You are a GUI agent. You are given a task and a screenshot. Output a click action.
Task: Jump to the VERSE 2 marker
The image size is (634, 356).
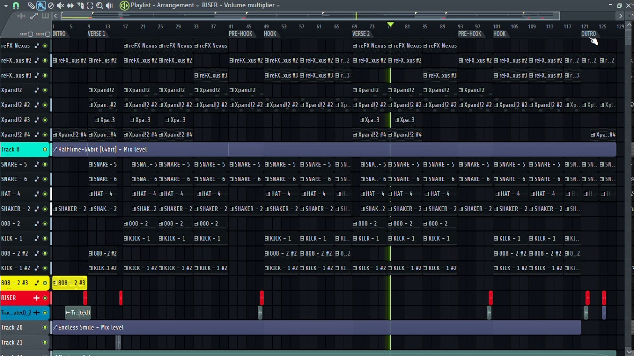click(x=361, y=34)
